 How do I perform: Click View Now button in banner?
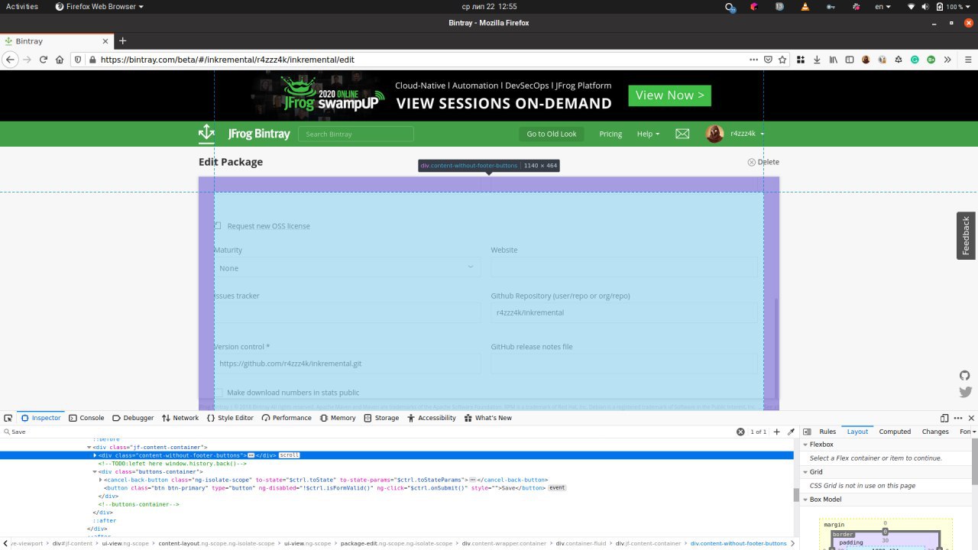pyautogui.click(x=669, y=95)
